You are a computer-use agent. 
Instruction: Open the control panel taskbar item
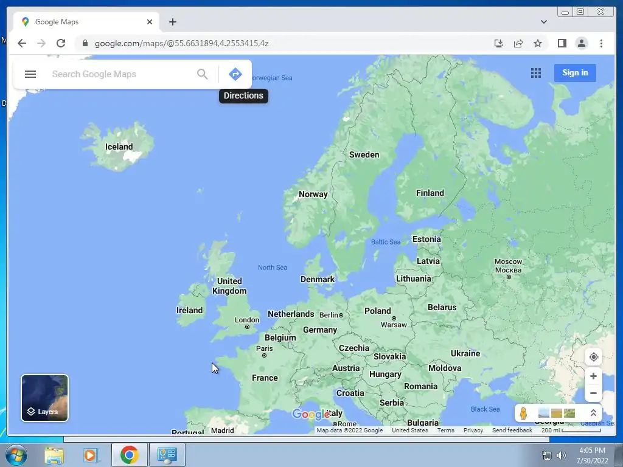(167, 455)
